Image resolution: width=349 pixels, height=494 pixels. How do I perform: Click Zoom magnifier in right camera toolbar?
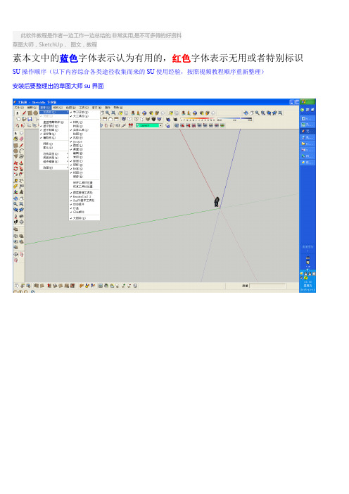click(258, 113)
